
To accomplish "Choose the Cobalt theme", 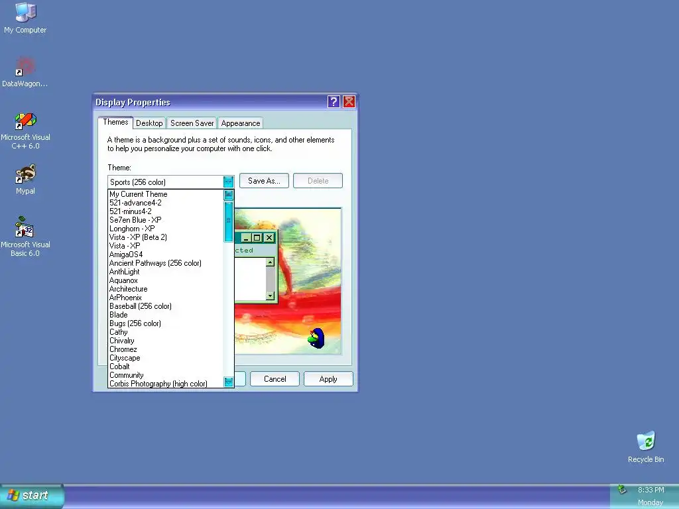I will click(x=165, y=367).
